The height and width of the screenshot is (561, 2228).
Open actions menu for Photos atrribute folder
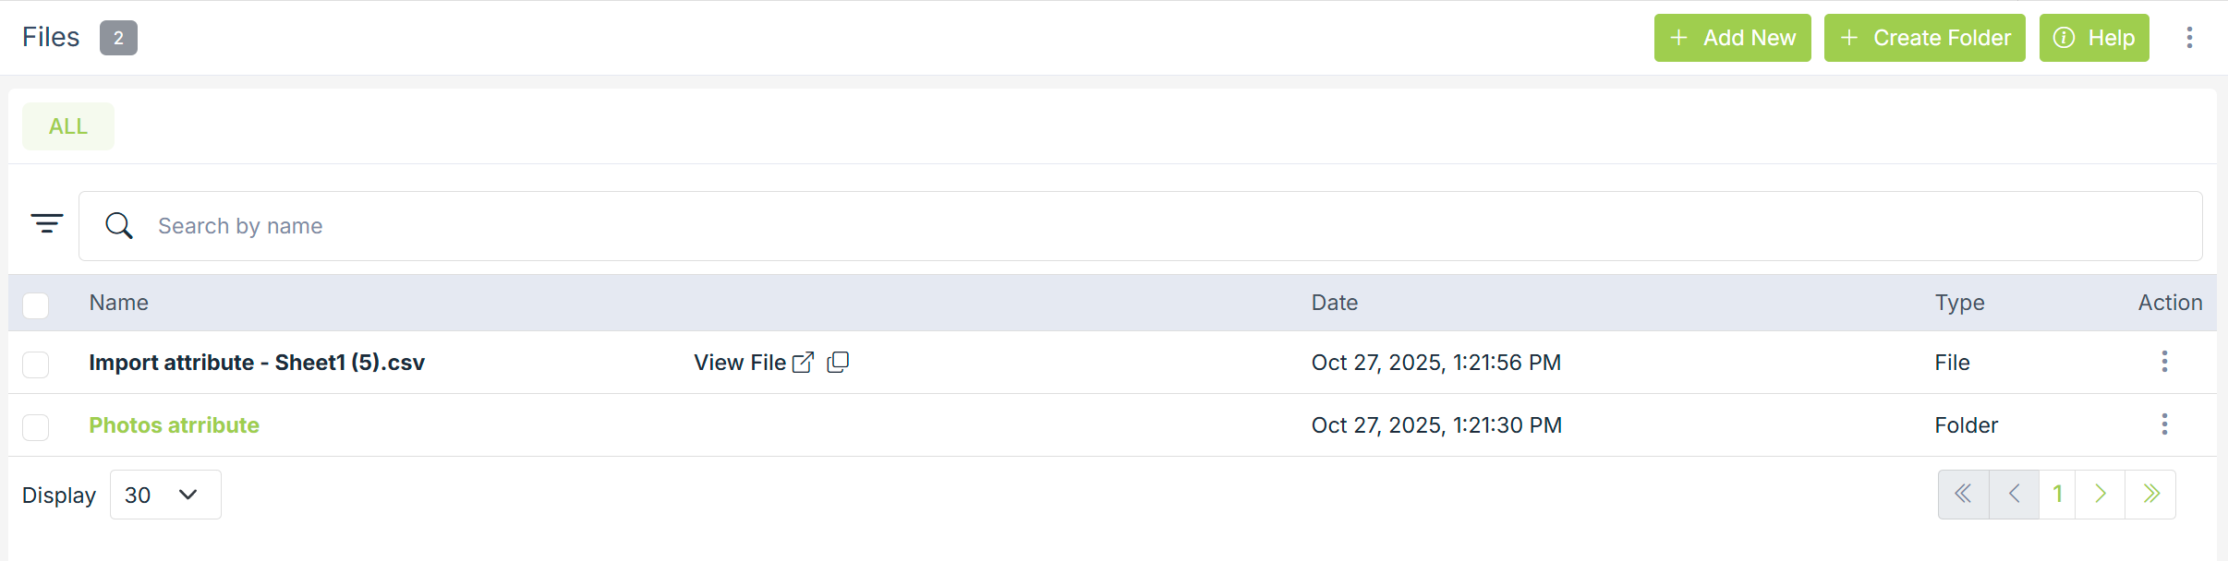pyautogui.click(x=2164, y=424)
